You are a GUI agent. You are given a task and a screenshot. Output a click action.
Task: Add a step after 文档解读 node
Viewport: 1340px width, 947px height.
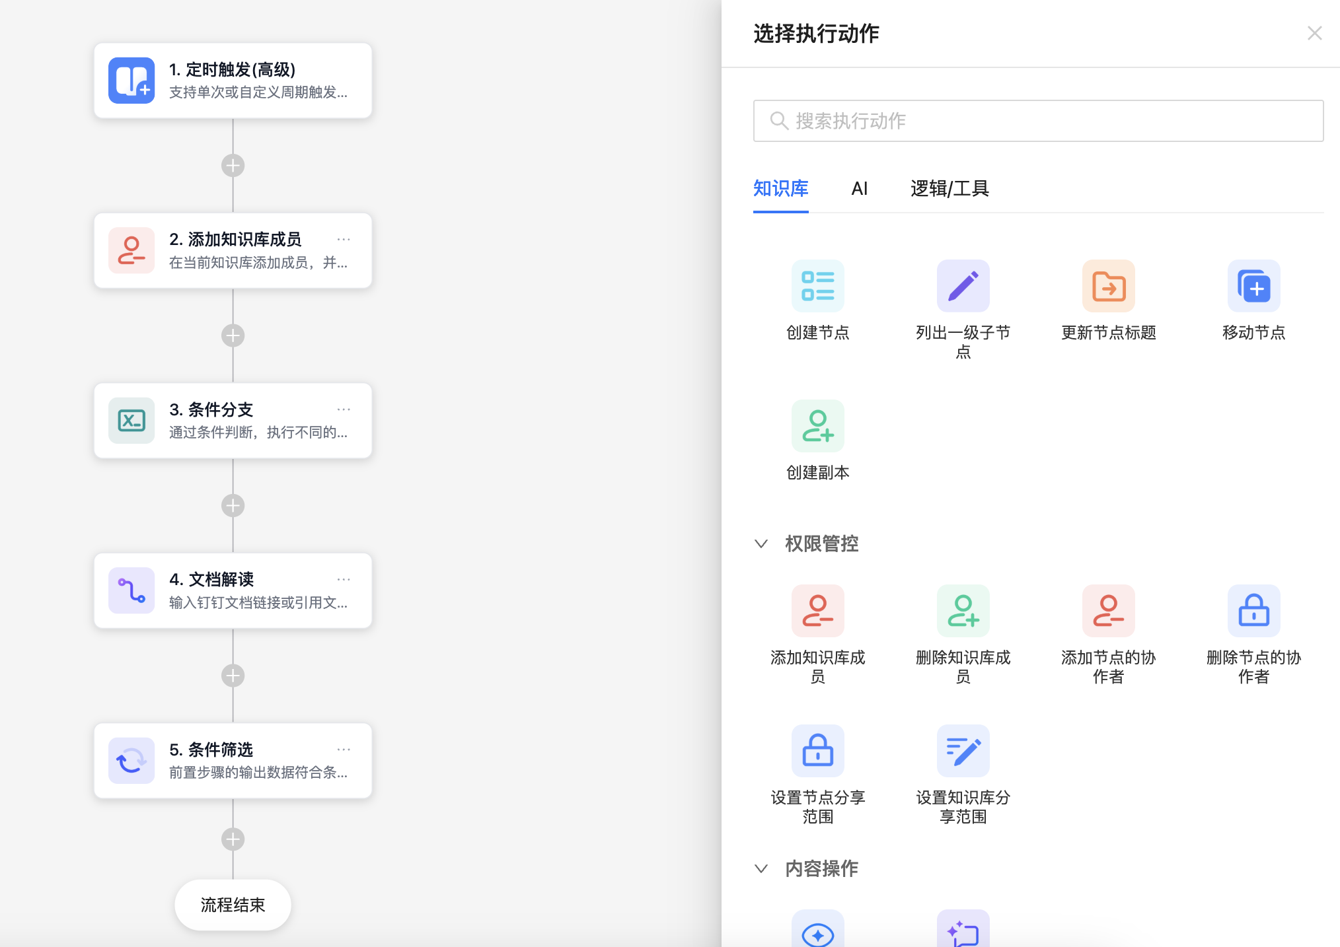[x=233, y=676]
